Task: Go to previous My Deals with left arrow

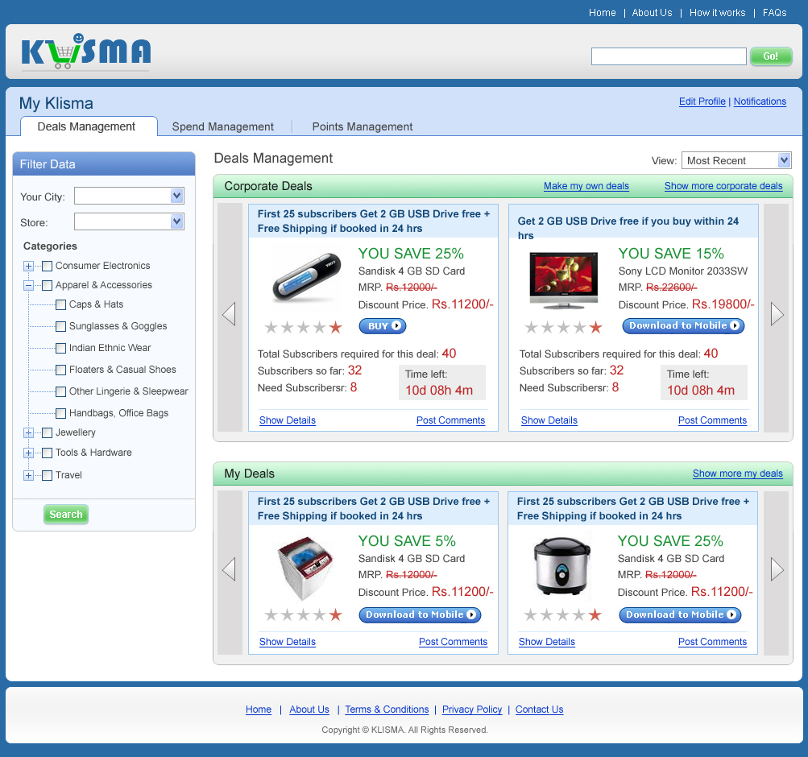Action: [x=229, y=569]
